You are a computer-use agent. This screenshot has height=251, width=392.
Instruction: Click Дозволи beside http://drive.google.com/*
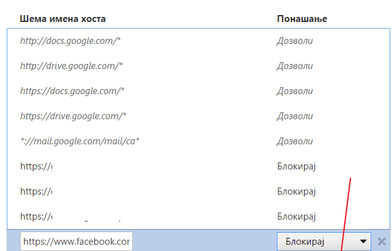point(294,66)
